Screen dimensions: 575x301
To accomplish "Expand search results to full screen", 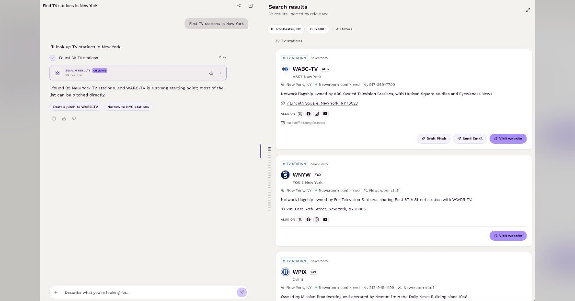I will click(528, 10).
